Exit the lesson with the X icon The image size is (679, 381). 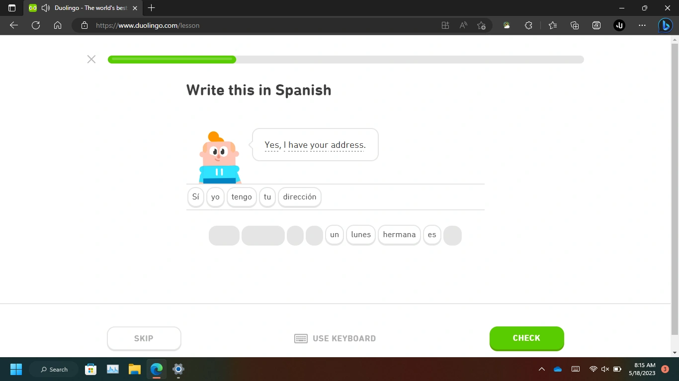[x=91, y=59]
